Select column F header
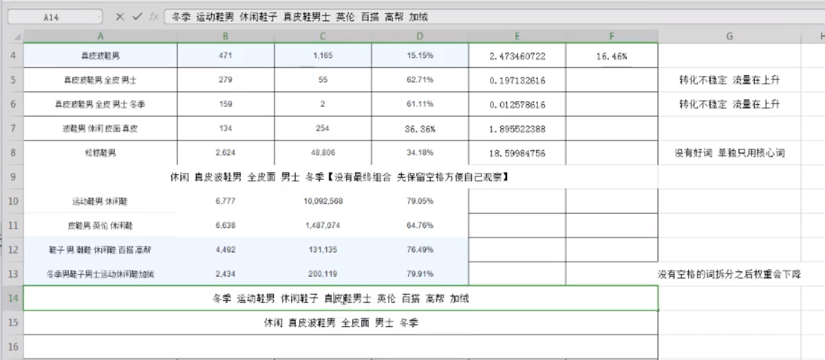Viewport: 825px width, 360px height. [x=612, y=37]
